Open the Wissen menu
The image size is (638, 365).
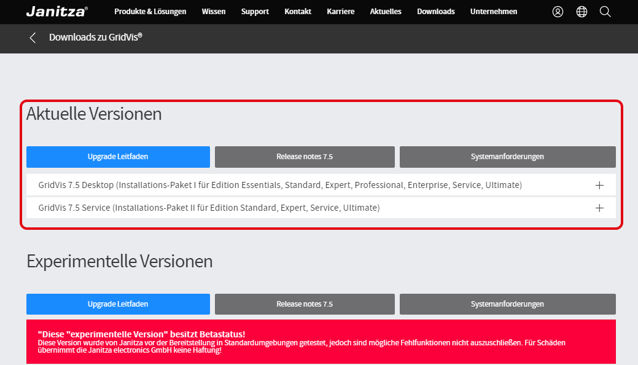(214, 12)
